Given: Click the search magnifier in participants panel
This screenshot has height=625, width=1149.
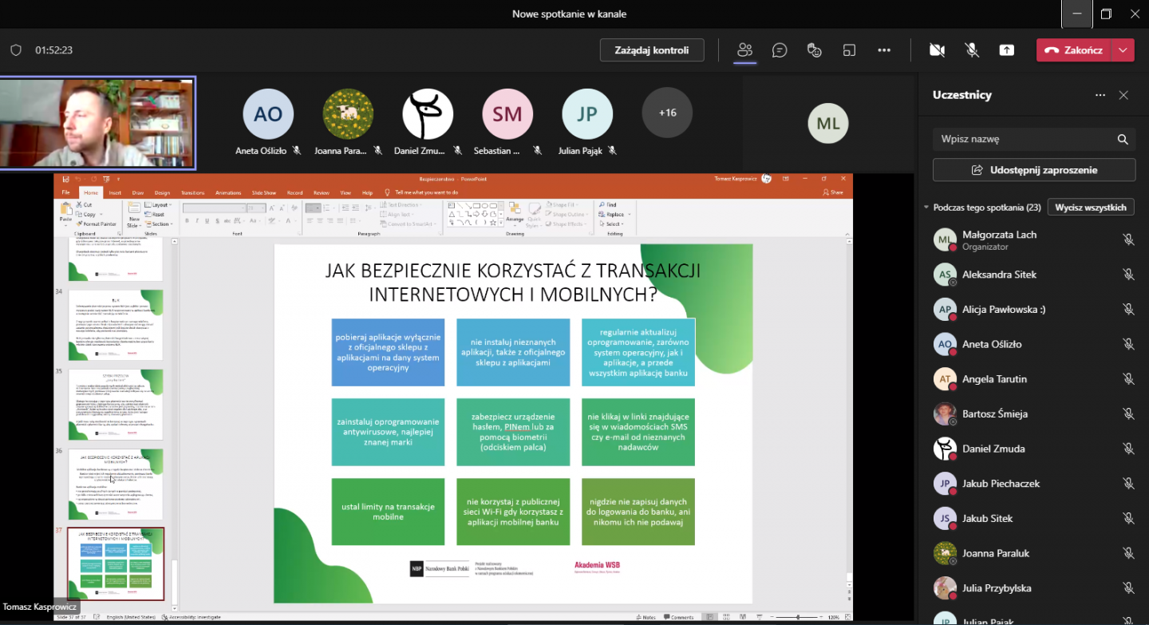Looking at the screenshot, I should (1123, 139).
